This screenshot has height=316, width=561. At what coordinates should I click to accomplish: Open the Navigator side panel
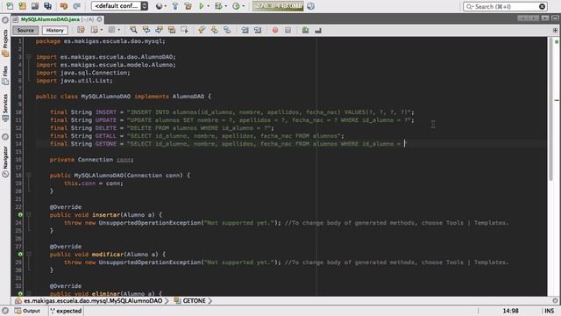5,162
